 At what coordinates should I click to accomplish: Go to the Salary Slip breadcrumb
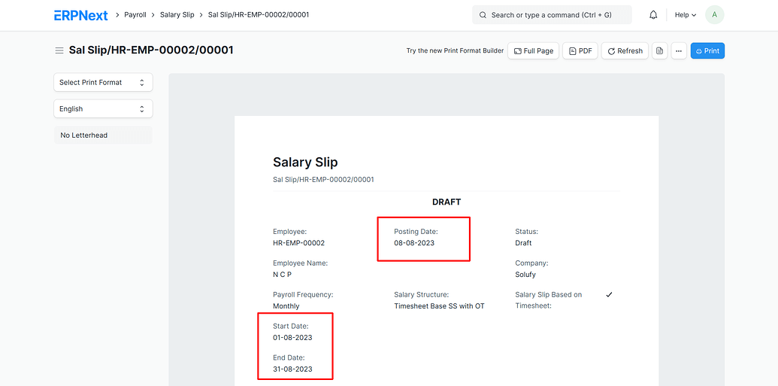(177, 15)
